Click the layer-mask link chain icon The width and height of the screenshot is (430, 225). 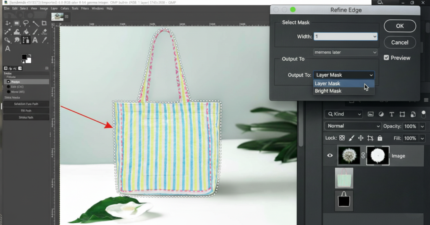click(363, 156)
